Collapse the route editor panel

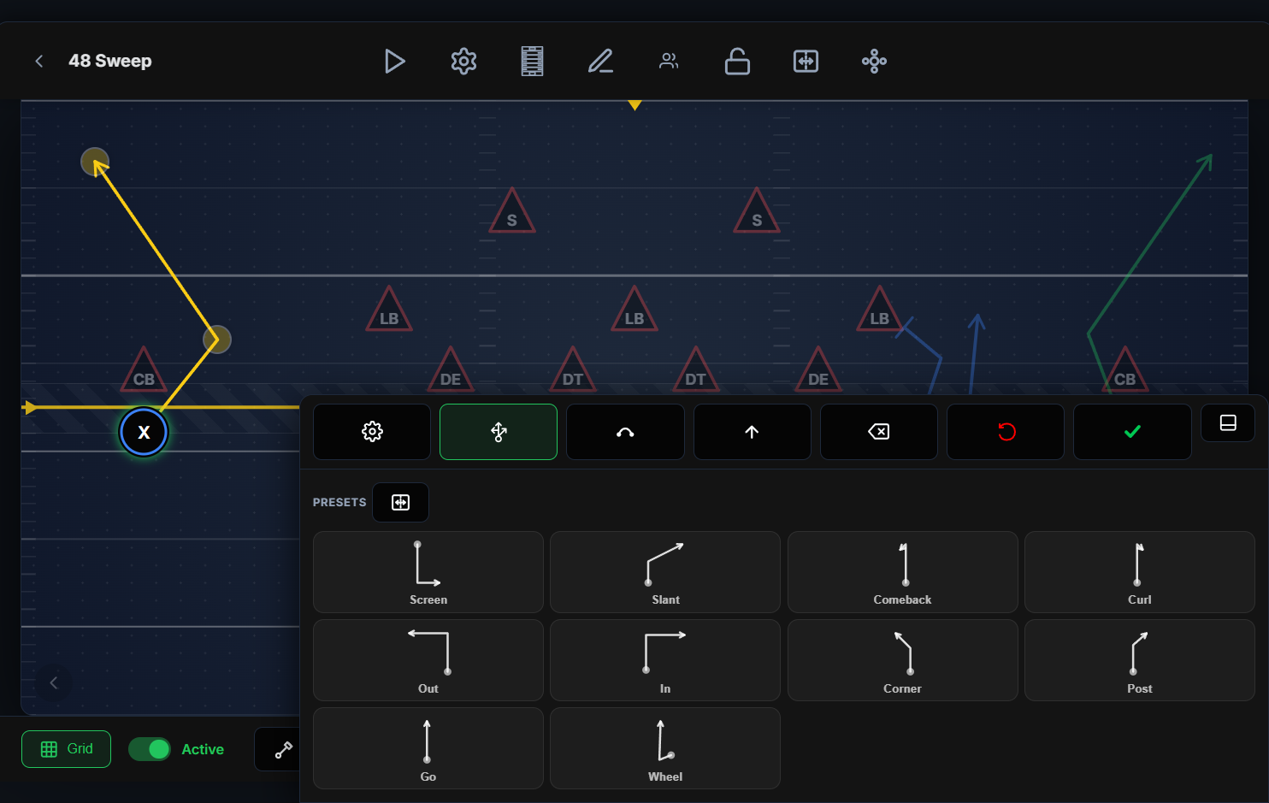(x=1228, y=422)
